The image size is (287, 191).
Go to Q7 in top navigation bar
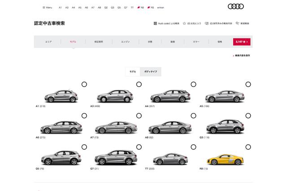[x=126, y=8]
